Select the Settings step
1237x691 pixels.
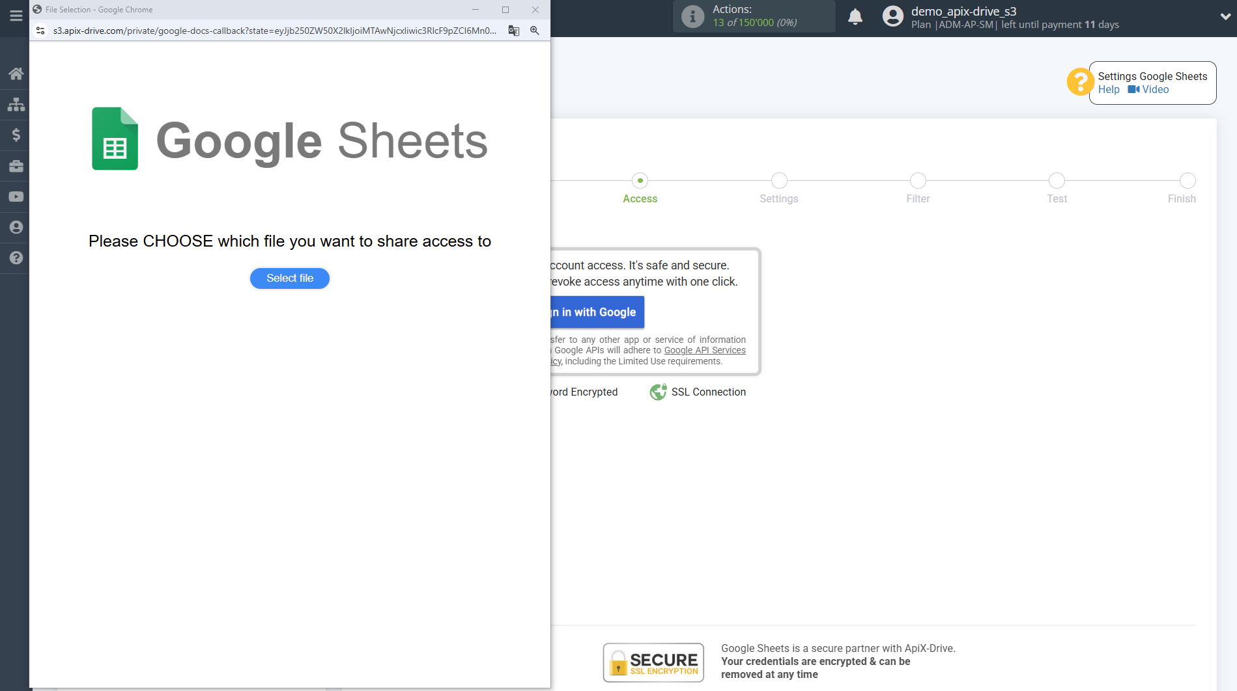click(x=779, y=188)
